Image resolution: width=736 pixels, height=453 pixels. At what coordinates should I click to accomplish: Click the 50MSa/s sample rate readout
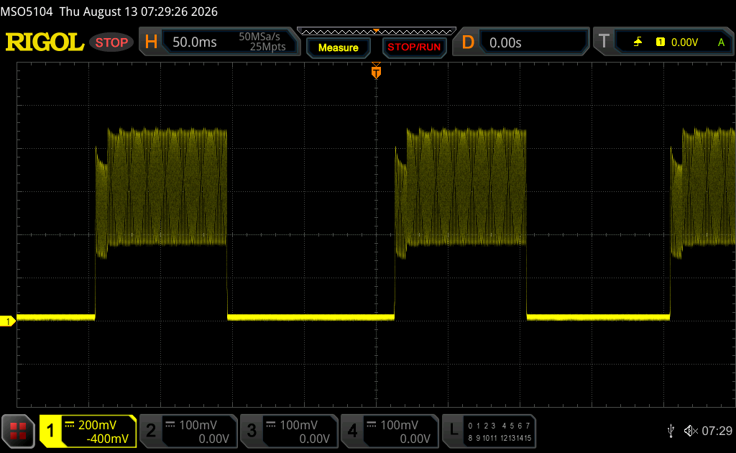tap(259, 37)
